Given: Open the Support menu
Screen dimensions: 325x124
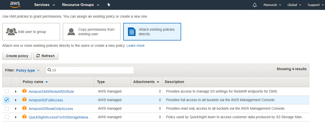Looking at the screenshot, I should [315, 5].
